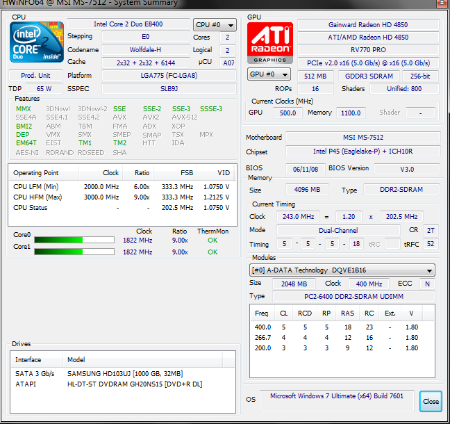Select the CPU LFM (Min) row
The image size is (450, 424).
[122, 187]
